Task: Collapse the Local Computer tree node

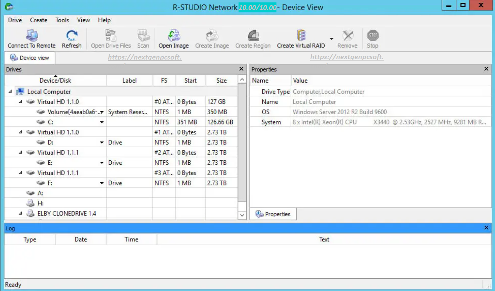Action: 10,91
